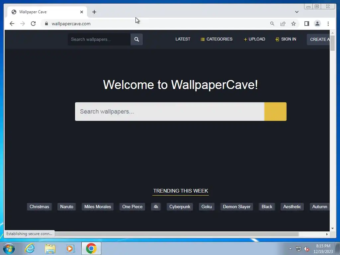Open the Chrome profile avatar

click(x=317, y=24)
